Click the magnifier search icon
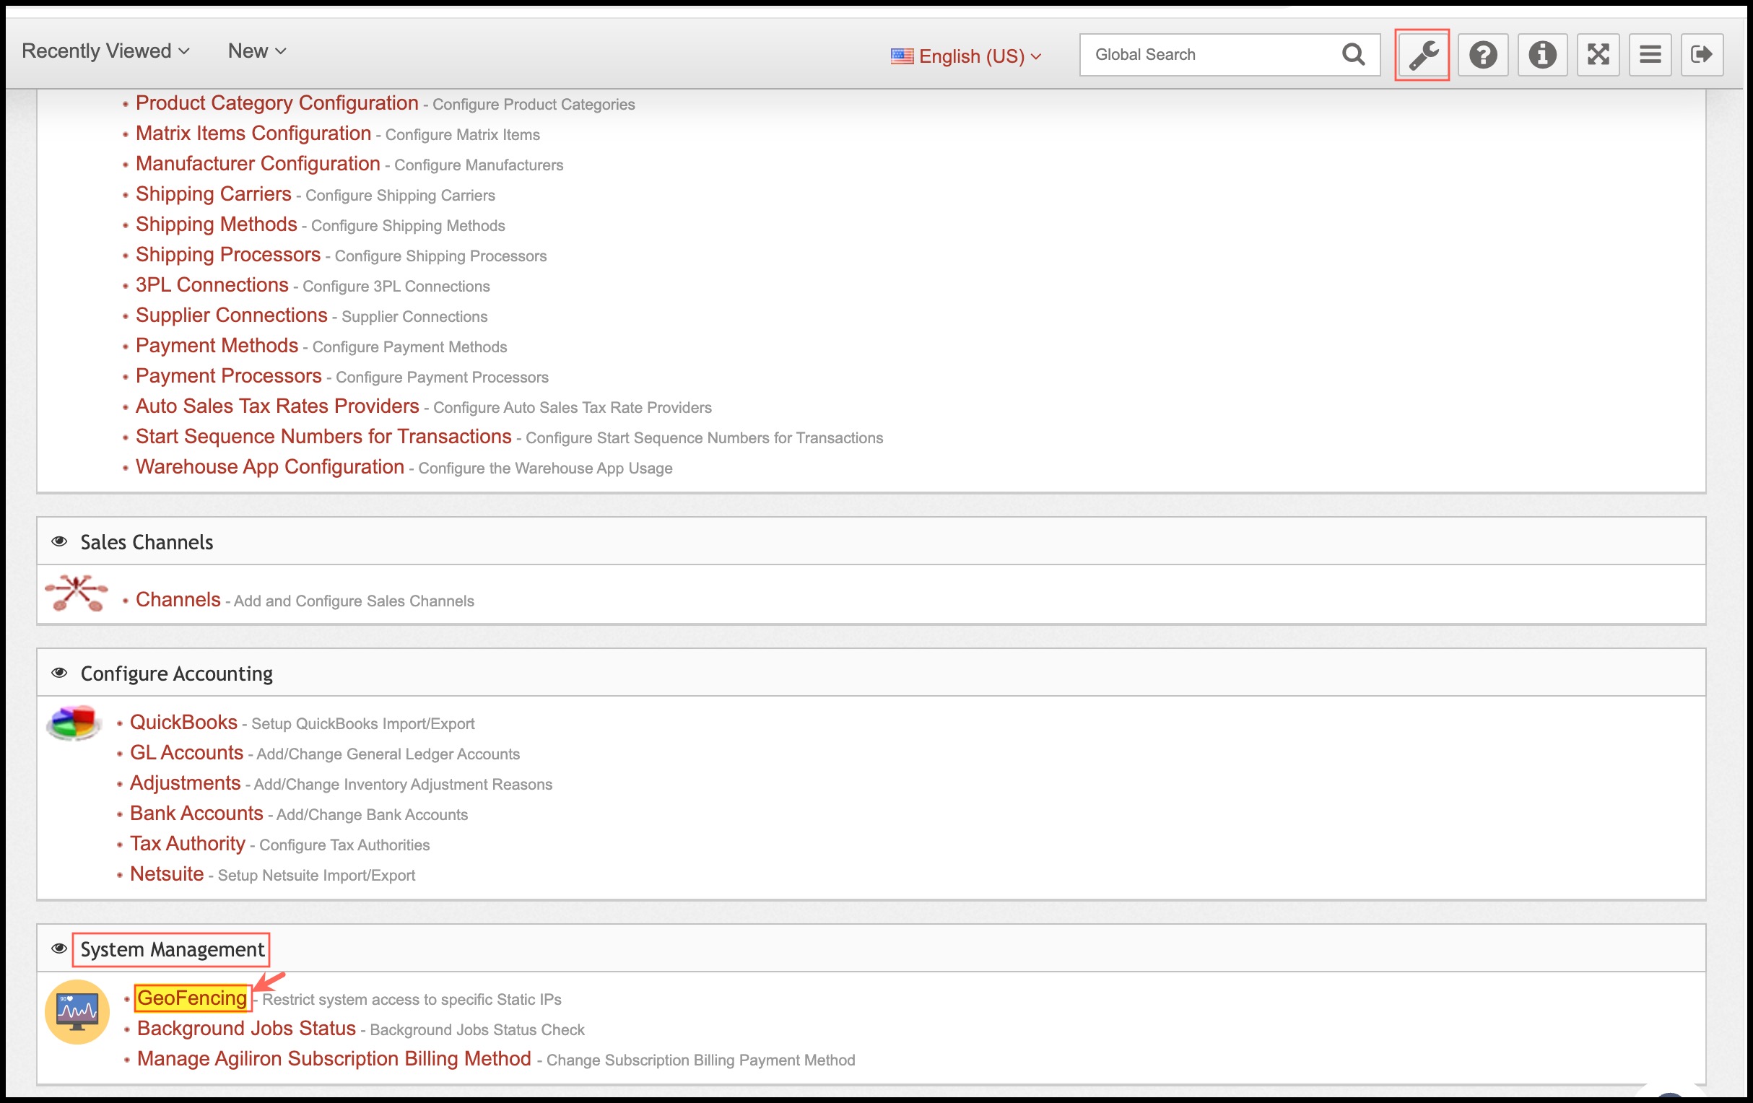Image resolution: width=1753 pixels, height=1103 pixels. (x=1352, y=55)
